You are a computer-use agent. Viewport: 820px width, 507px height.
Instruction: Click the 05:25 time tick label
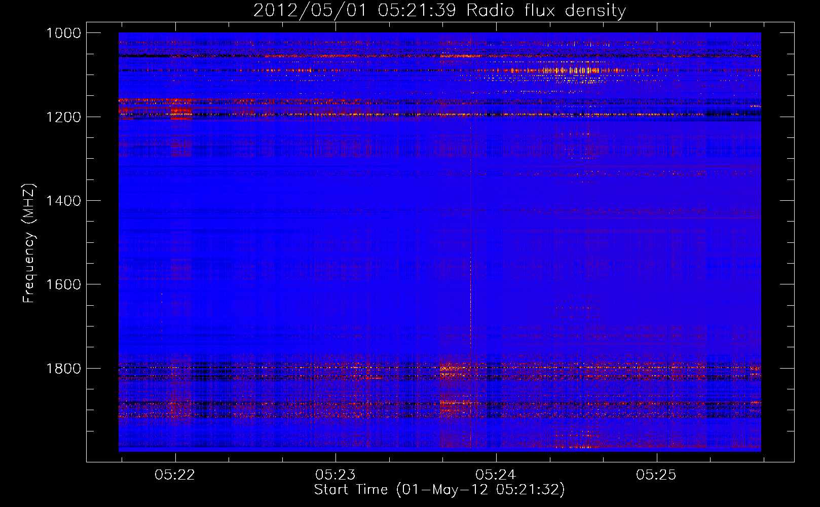coord(656,475)
